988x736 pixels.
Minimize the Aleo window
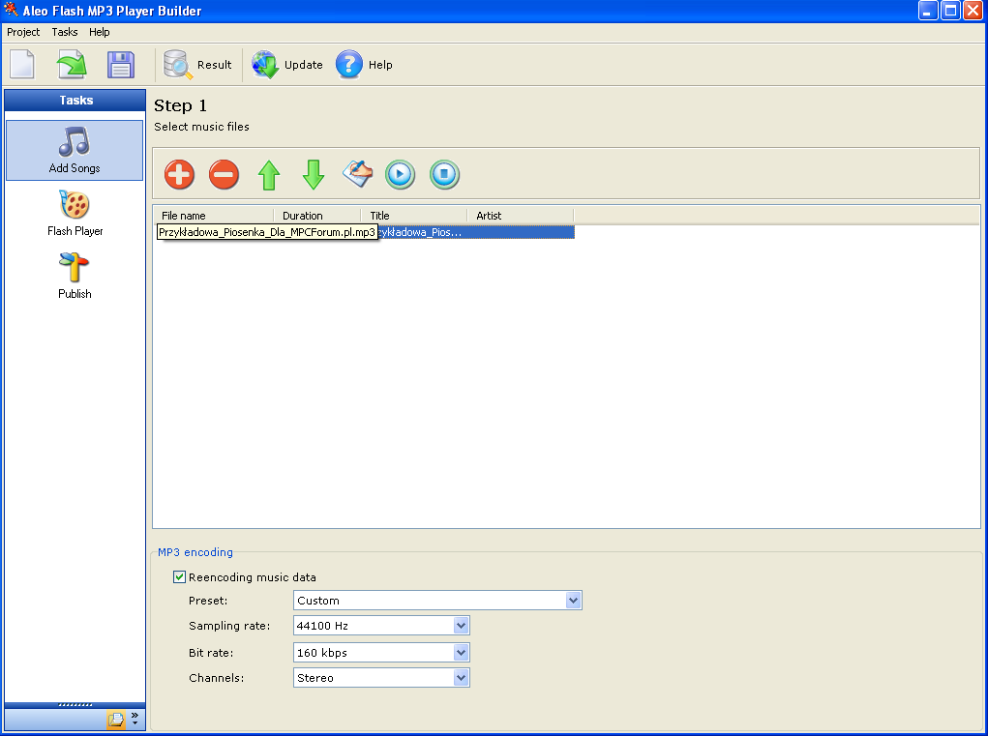click(x=927, y=11)
